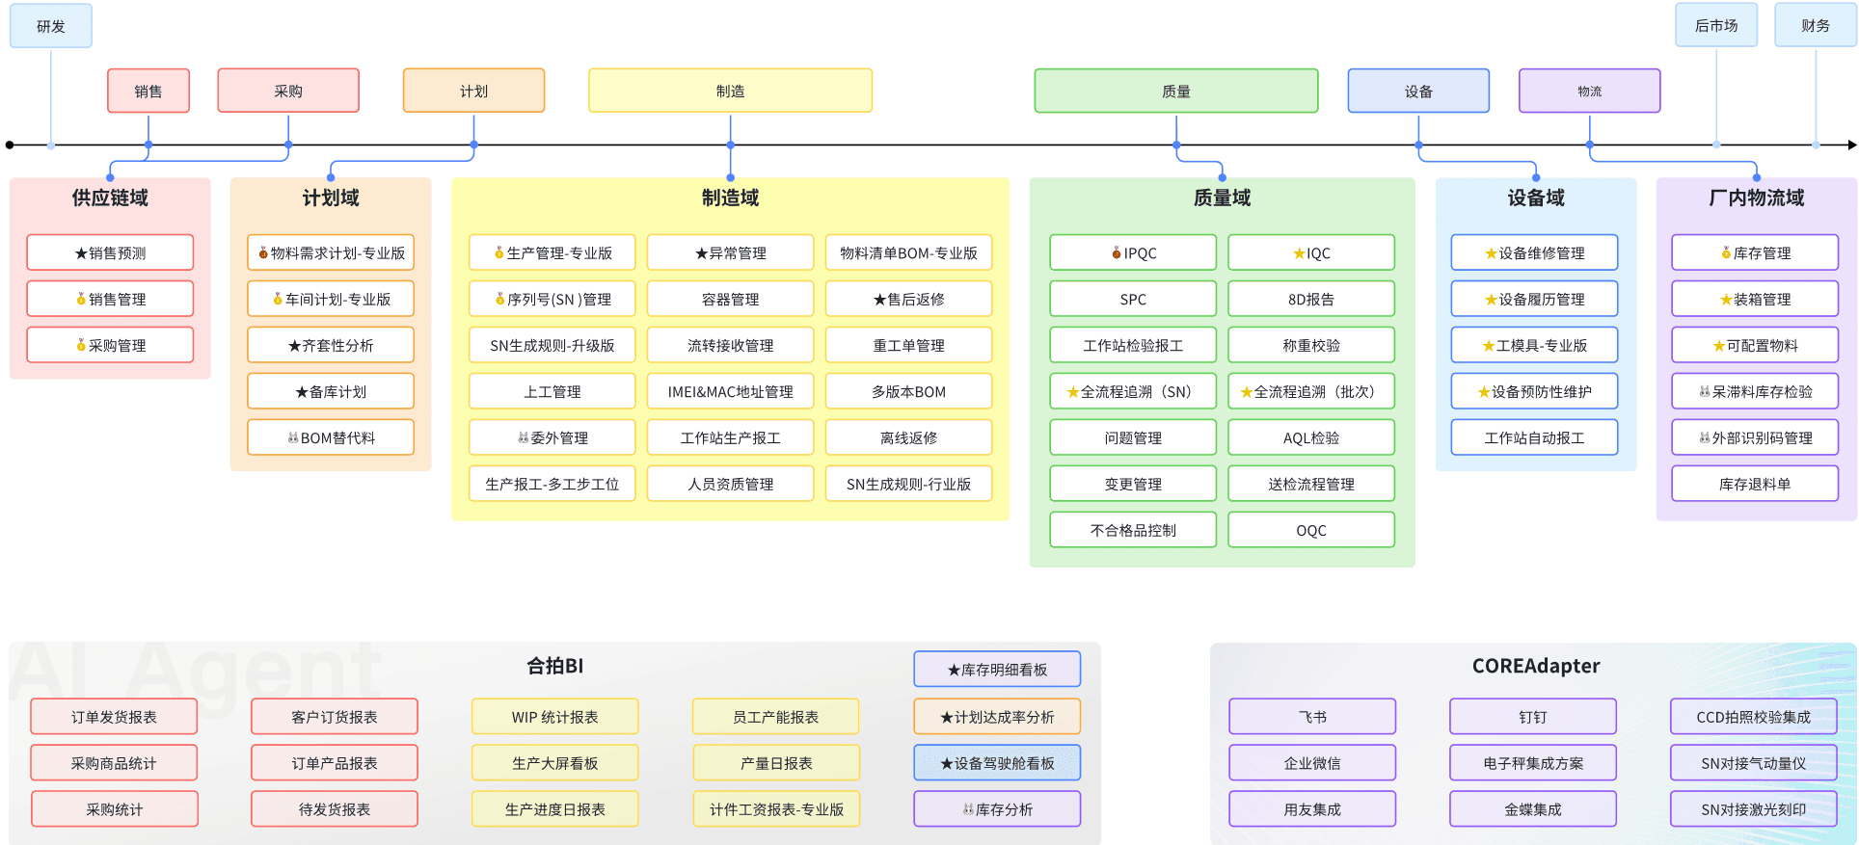Viewport: 1859px width, 845px height.
Task: Select the SN生成规则-升级版 box
Action: 552,345
